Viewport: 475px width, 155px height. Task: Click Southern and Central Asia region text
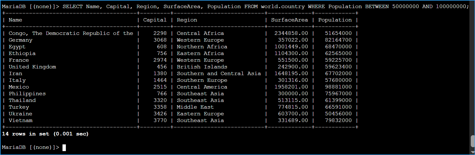coord(219,73)
